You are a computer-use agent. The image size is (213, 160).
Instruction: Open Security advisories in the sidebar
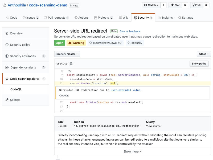(26, 56)
